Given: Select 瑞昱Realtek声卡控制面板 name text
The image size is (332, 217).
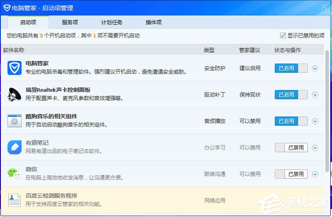Looking at the screenshot, I should coord(58,90).
